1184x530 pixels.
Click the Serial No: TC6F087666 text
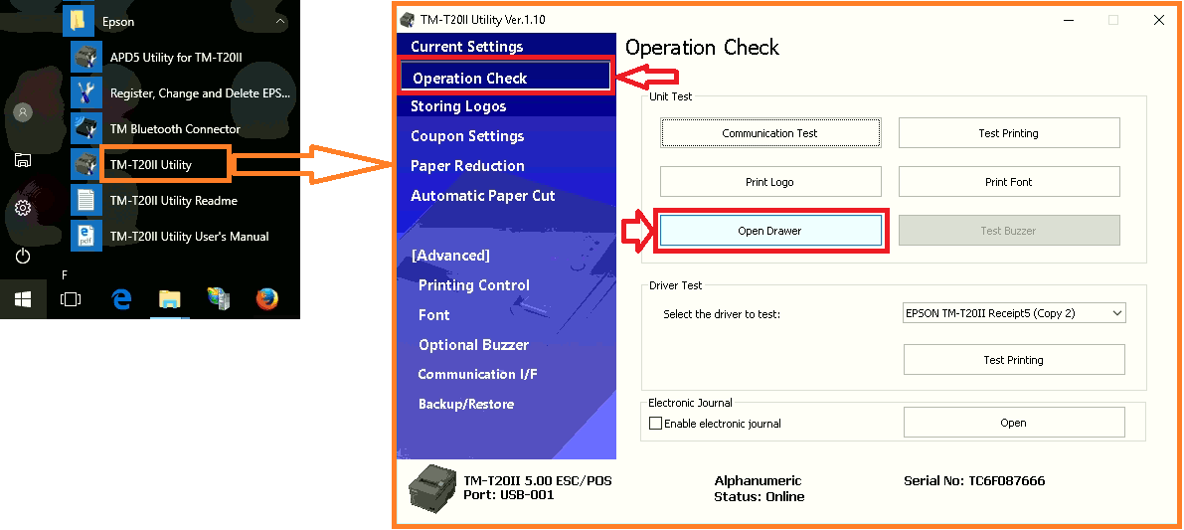(974, 481)
